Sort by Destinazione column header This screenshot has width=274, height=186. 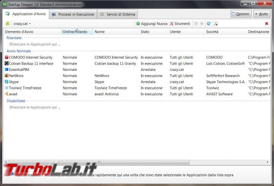pyautogui.click(x=258, y=32)
